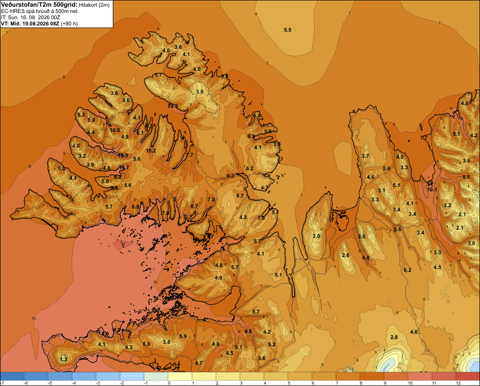This screenshot has width=480, height=386.
Task: Click the 12 degree red legend swatch
Action: click(x=468, y=376)
